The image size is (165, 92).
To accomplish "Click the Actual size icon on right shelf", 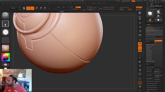I will [x=140, y=27].
